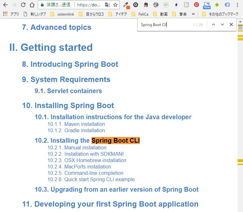
Task: Open 10.2. Installing the Spring Boot CLI link
Action: click(87, 140)
